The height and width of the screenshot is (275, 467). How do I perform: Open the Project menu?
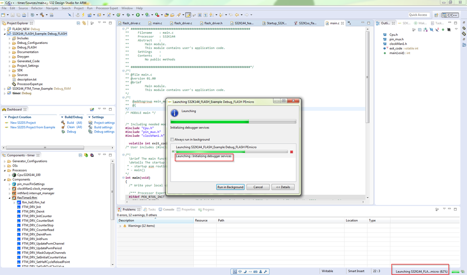pos(79,8)
